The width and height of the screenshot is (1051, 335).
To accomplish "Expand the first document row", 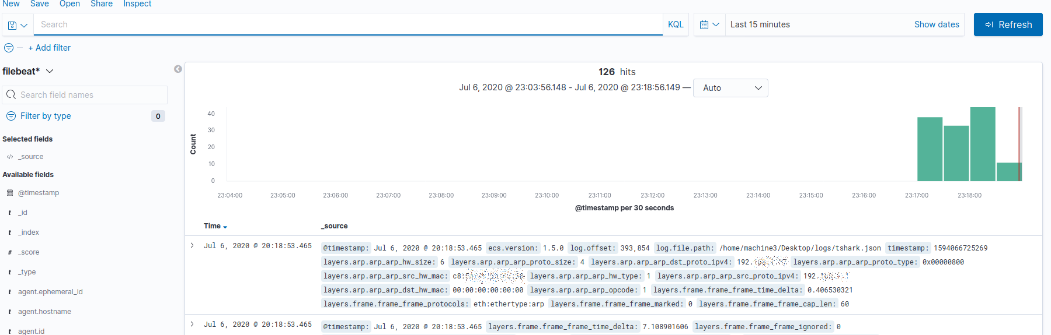I will [192, 245].
